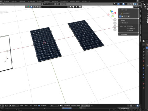Open the View sidebar vertical tab
This screenshot has width=148, height=111.
140,21
